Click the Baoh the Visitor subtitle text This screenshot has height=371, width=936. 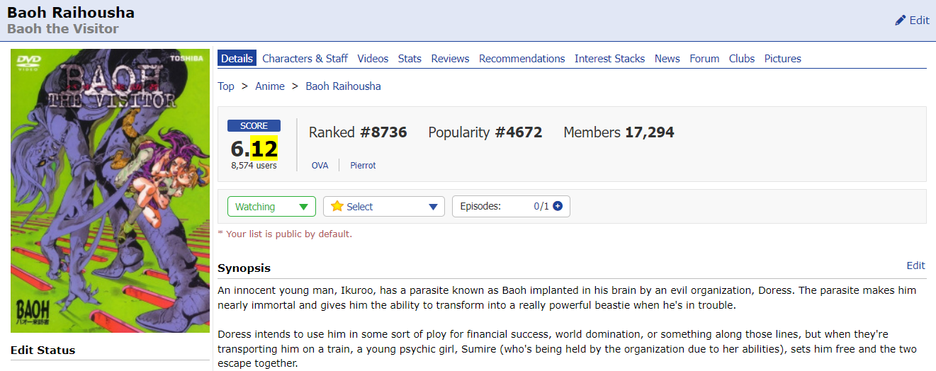pos(63,29)
